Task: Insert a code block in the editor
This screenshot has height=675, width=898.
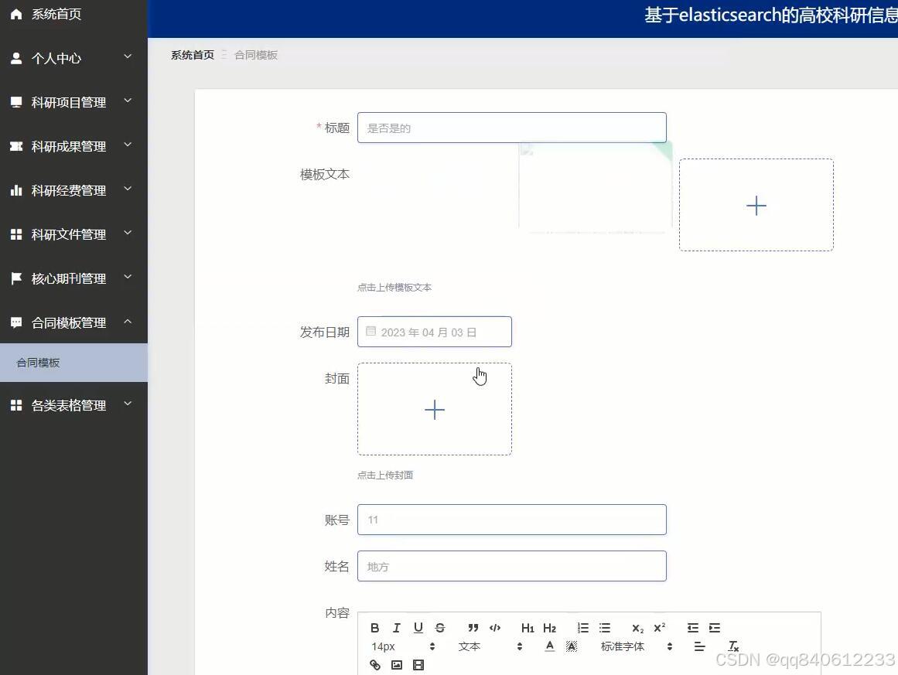Action: pyautogui.click(x=495, y=628)
